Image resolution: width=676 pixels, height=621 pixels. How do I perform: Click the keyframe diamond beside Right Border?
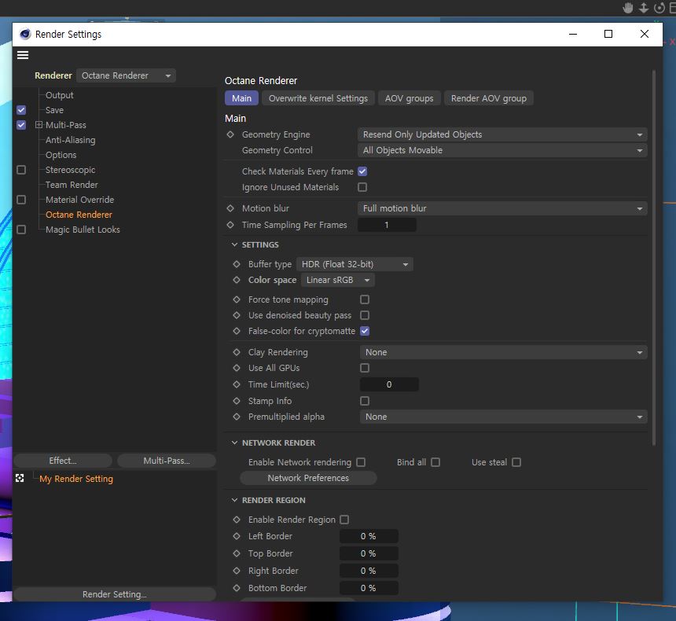(x=237, y=571)
